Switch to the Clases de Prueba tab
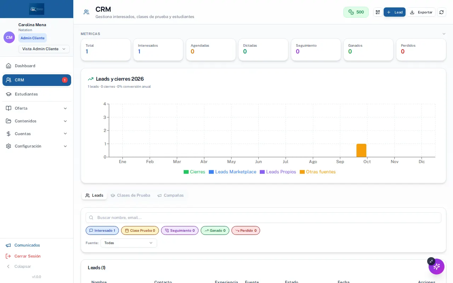This screenshot has height=283, width=453. (x=130, y=195)
